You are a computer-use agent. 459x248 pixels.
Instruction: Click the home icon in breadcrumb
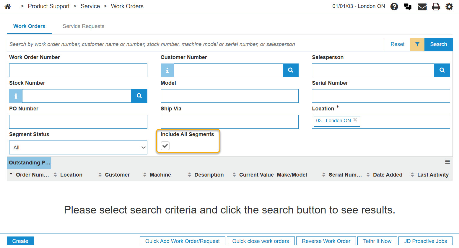pos(8,6)
